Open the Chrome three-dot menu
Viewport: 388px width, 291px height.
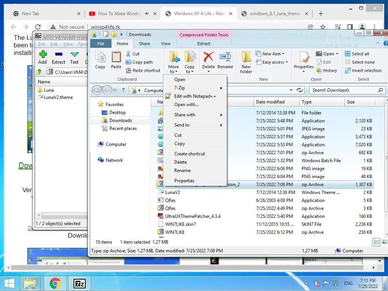(x=375, y=27)
